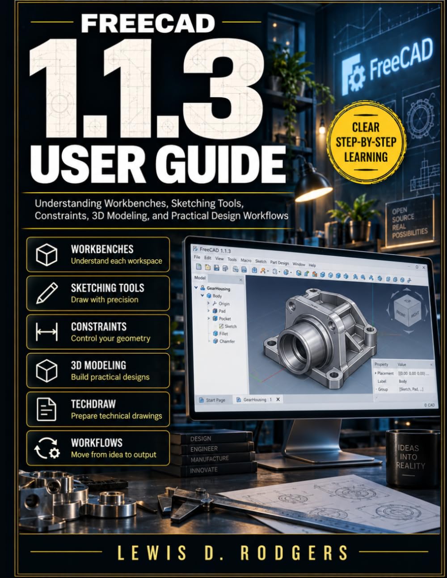Click the Save floppy-disk toolbar icon
Viewport: 447px width, 578px height.
(x=216, y=267)
